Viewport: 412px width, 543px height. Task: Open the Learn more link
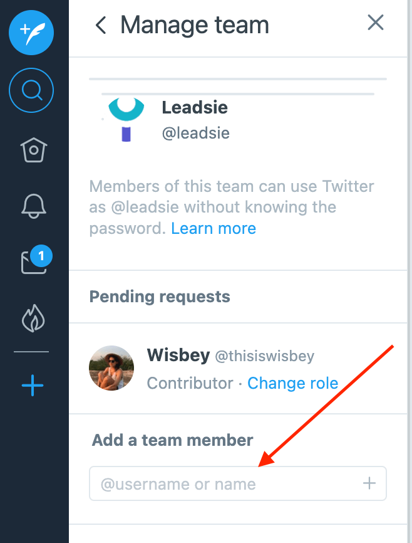[214, 228]
